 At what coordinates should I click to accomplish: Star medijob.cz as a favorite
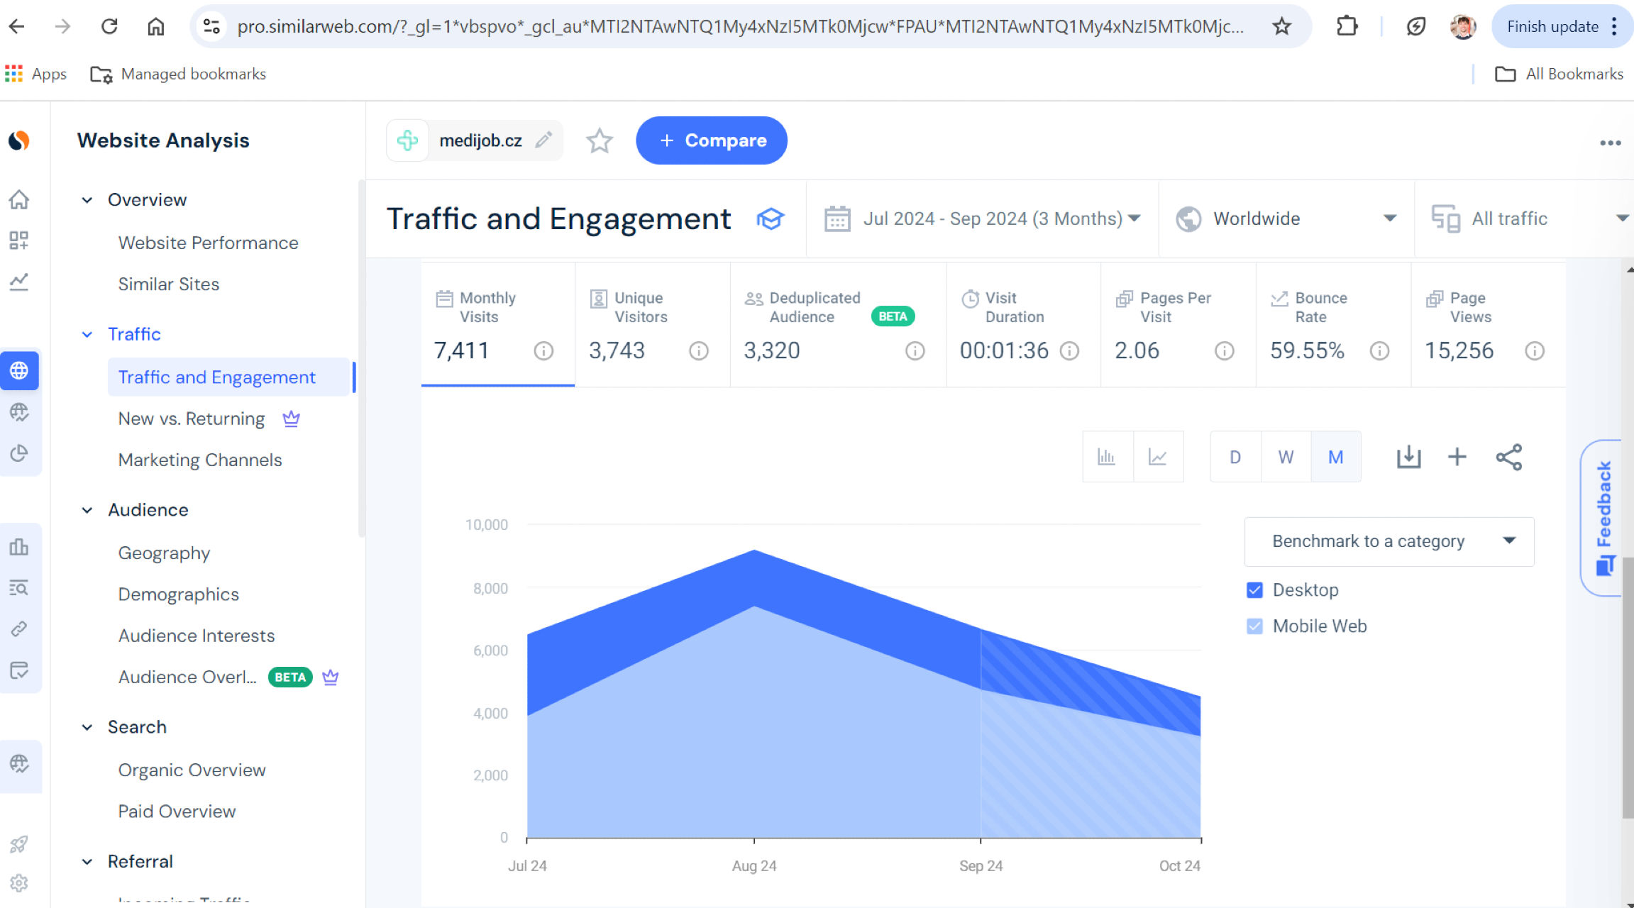click(599, 140)
